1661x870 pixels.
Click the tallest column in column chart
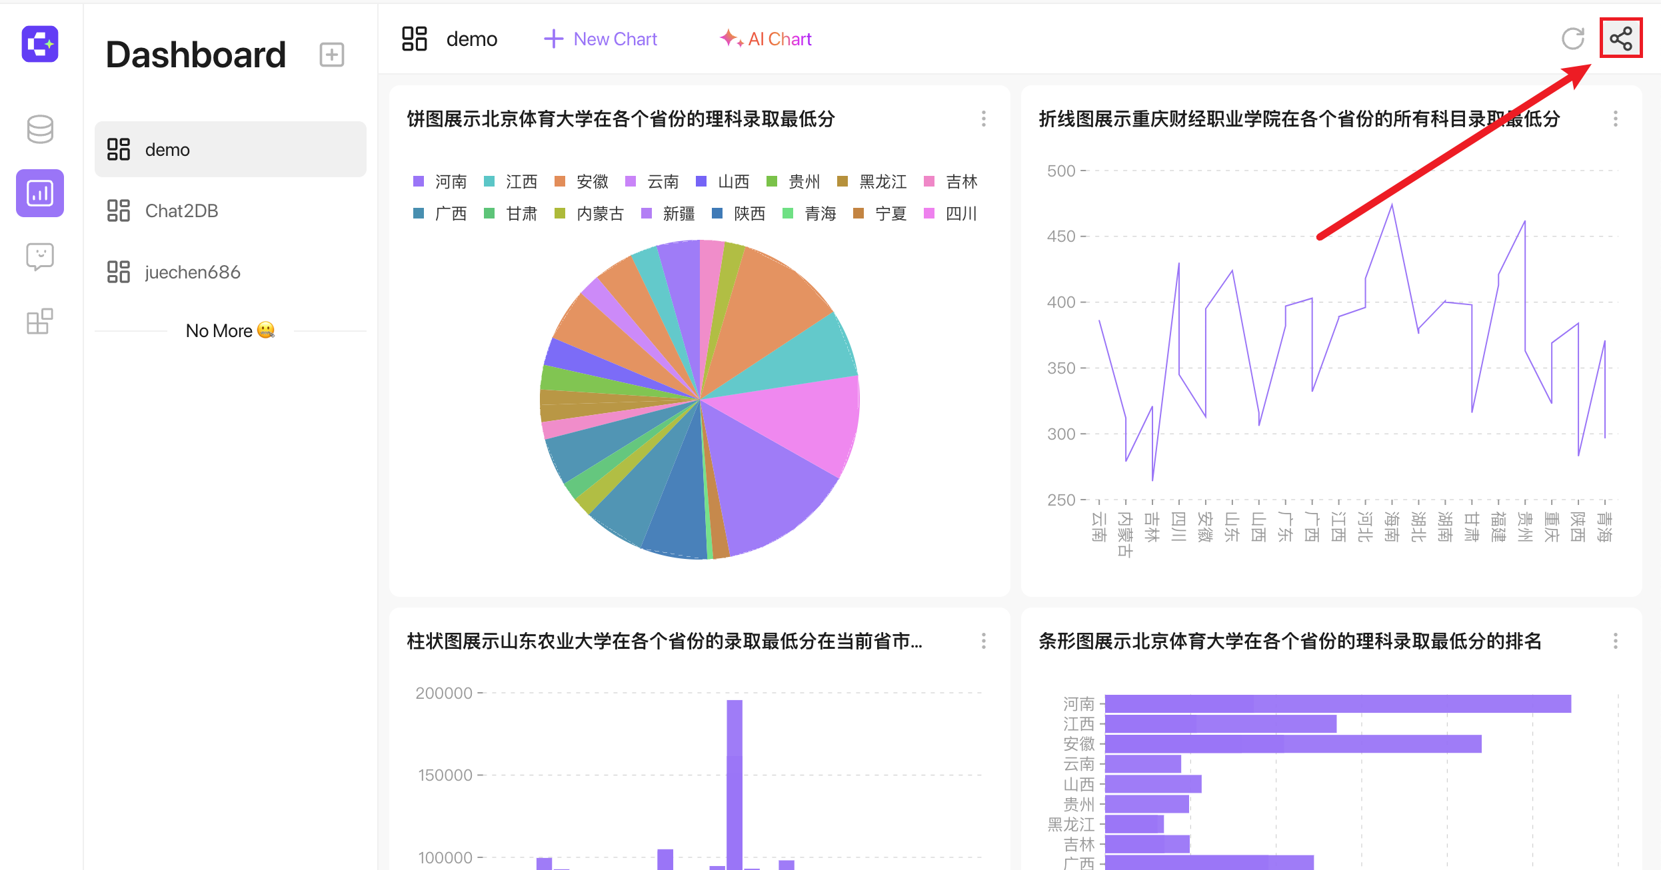(735, 785)
